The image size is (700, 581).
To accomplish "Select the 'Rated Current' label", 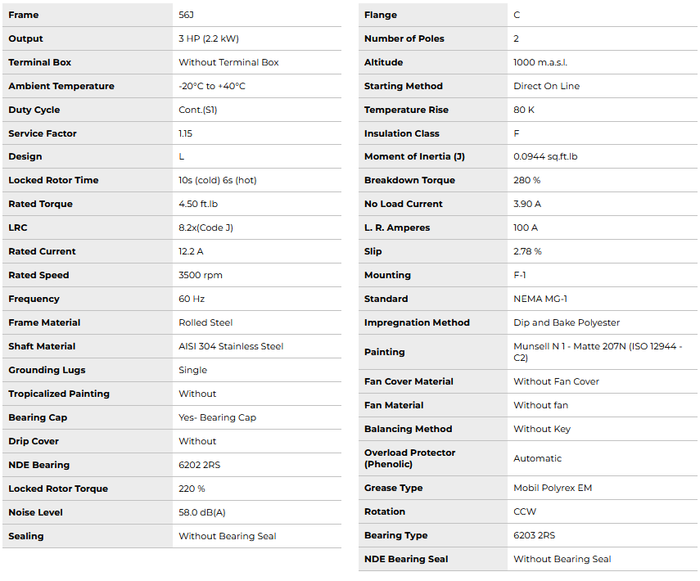I will pos(42,251).
